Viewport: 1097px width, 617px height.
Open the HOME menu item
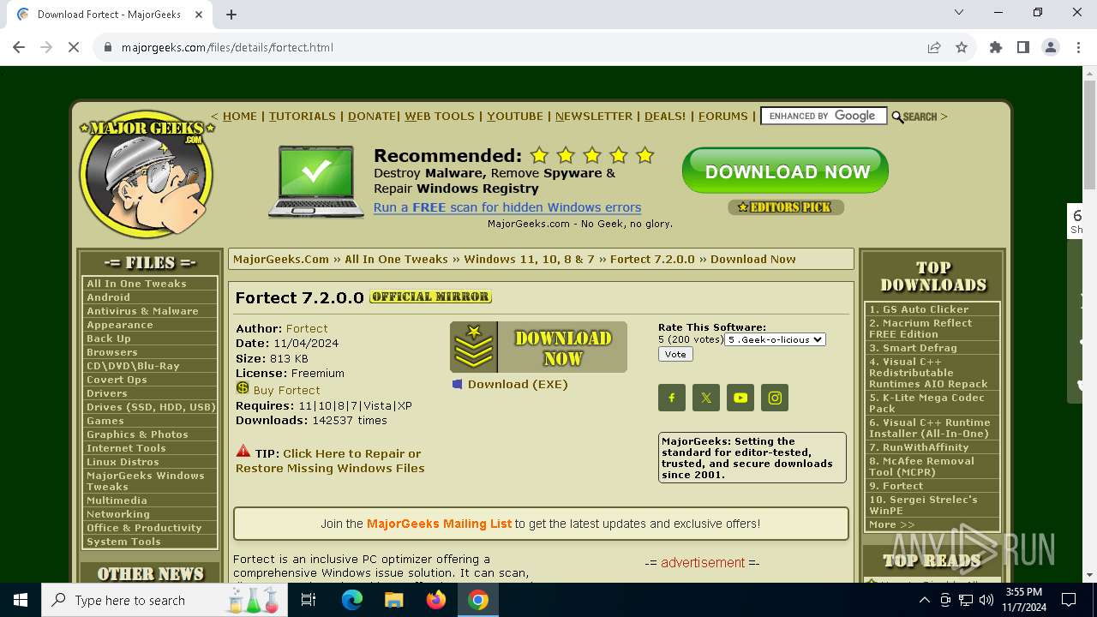[x=239, y=116]
